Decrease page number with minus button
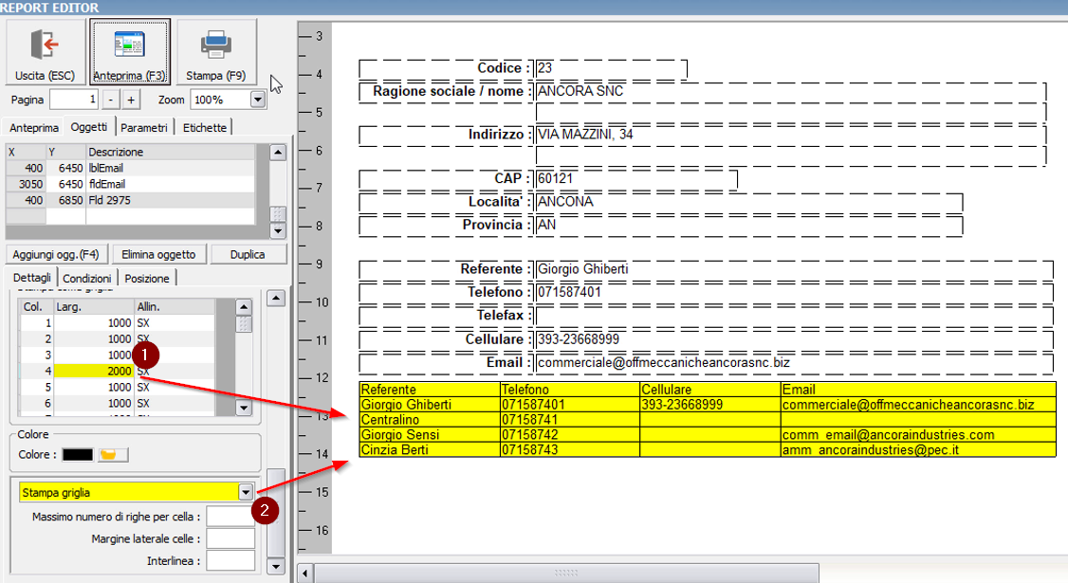Viewport: 1068px width, 583px height. coord(111,100)
